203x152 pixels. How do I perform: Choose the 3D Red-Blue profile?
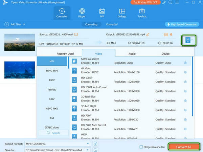tap(131, 99)
